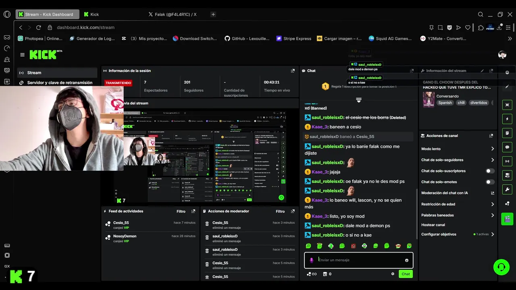Expand Chat de solo-seguidores options
This screenshot has height=290, width=516.
(492, 160)
